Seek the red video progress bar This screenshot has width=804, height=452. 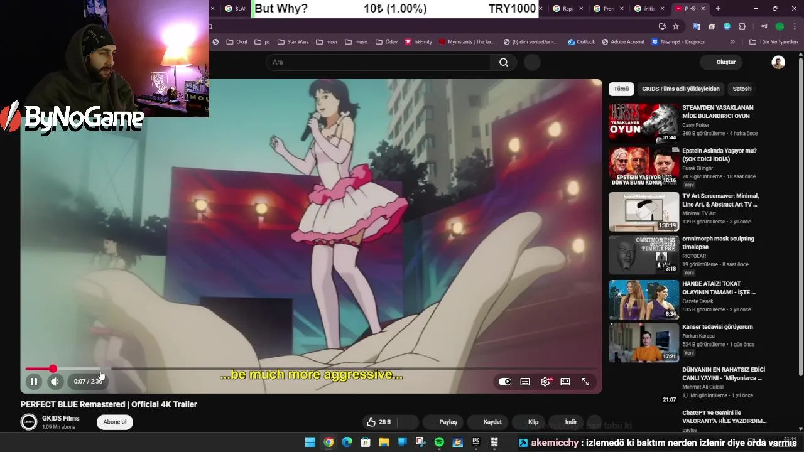(311, 369)
